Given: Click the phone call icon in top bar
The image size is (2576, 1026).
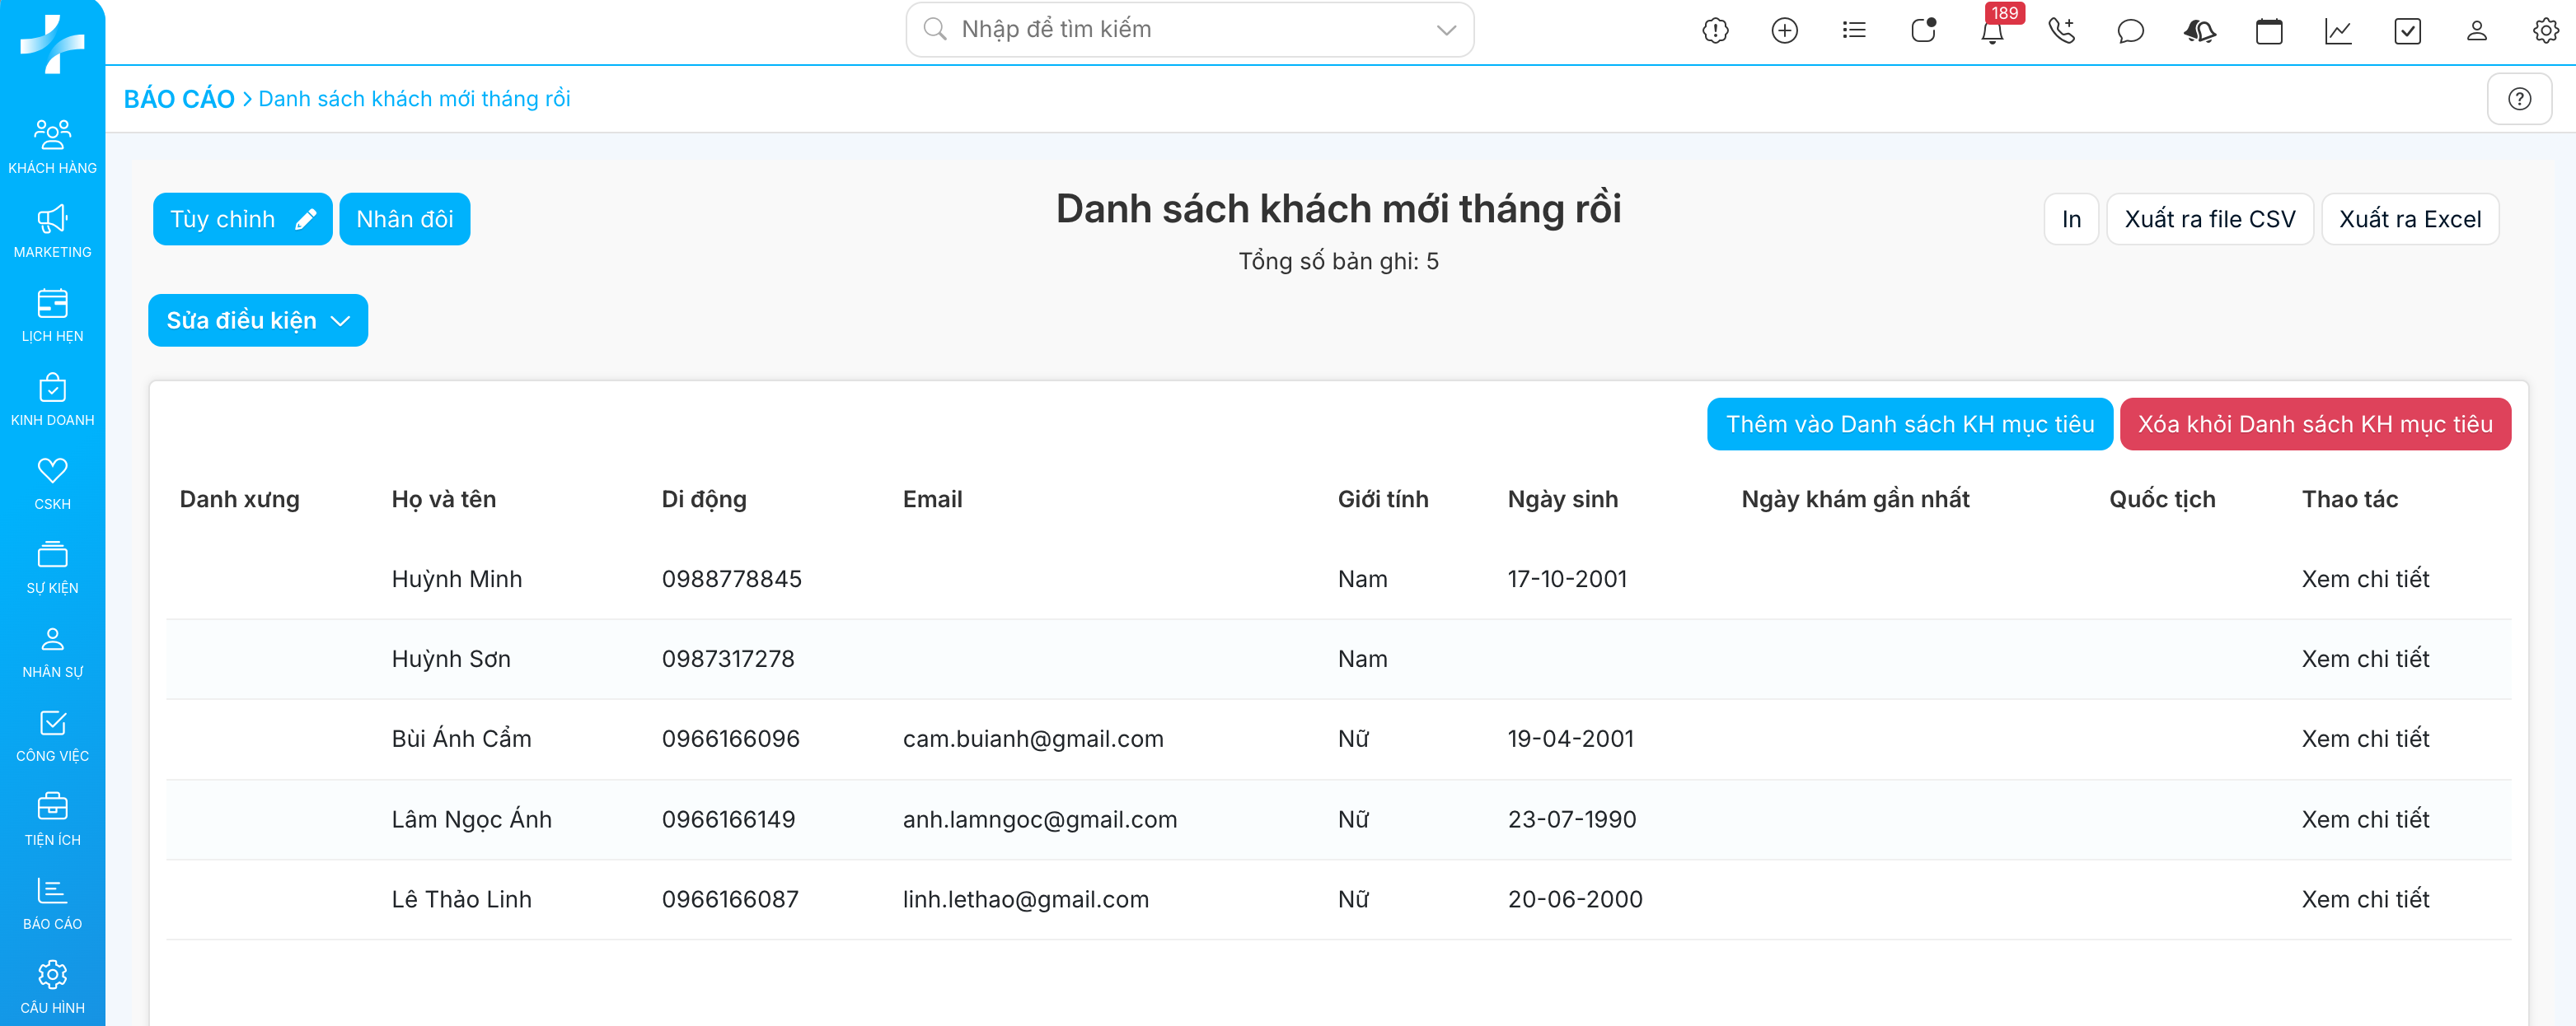Looking at the screenshot, I should point(2061,31).
